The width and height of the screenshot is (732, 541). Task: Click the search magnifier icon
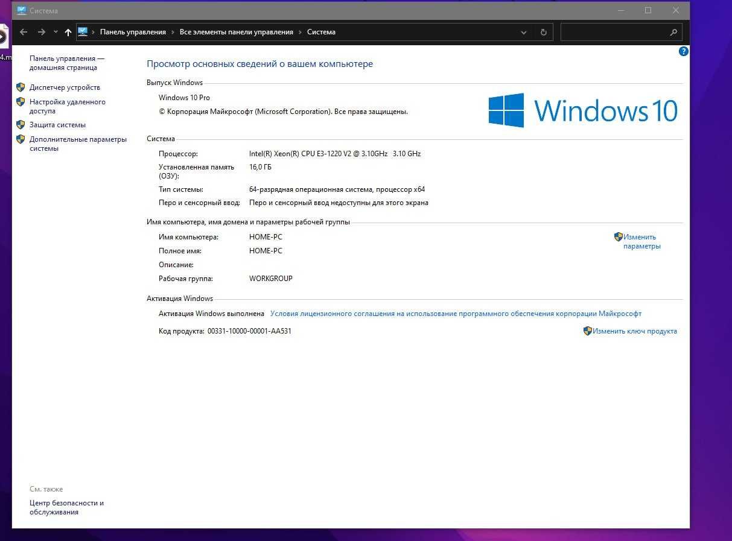pos(674,32)
